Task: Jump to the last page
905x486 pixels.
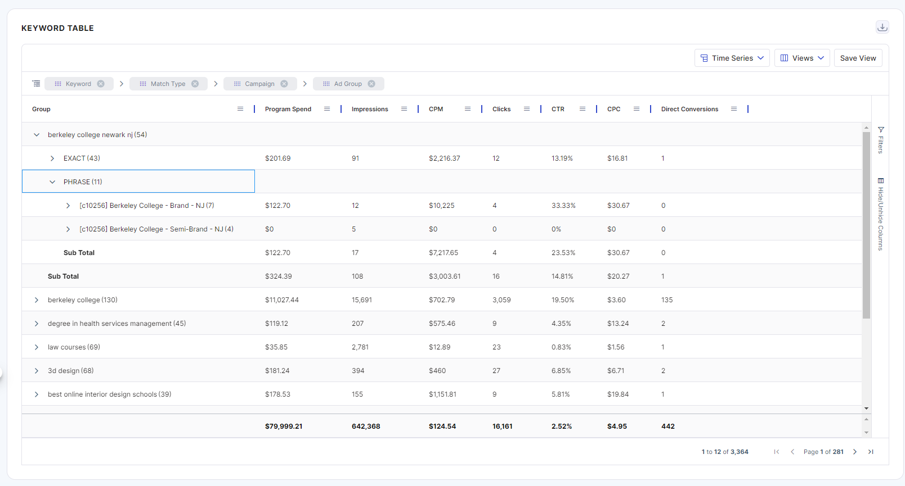Action: (x=871, y=452)
